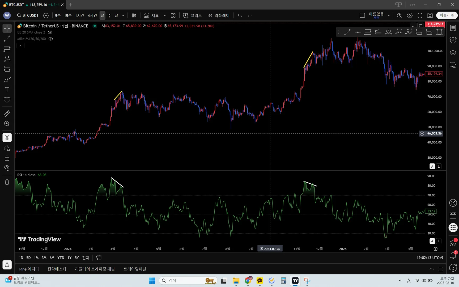Click the 퍼블리쉬 publish button

click(447, 15)
